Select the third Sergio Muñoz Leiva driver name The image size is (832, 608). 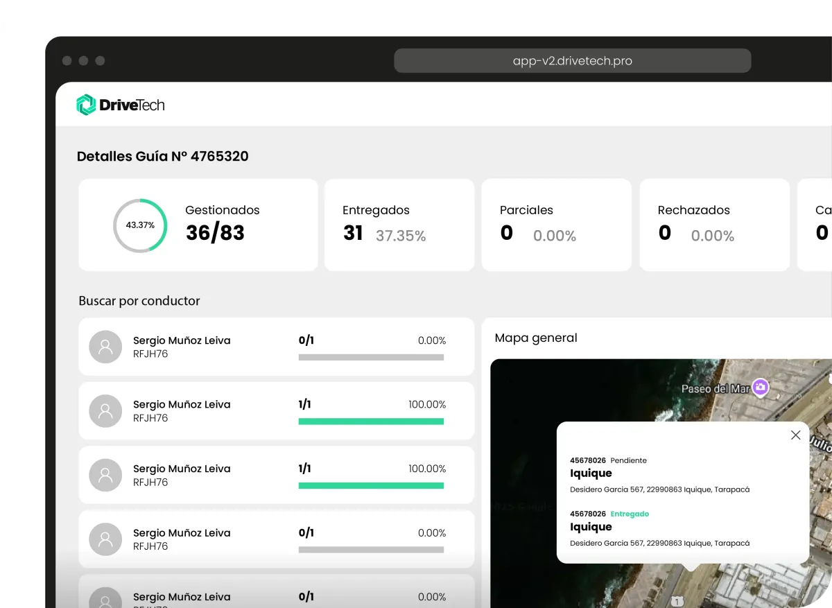[182, 469]
